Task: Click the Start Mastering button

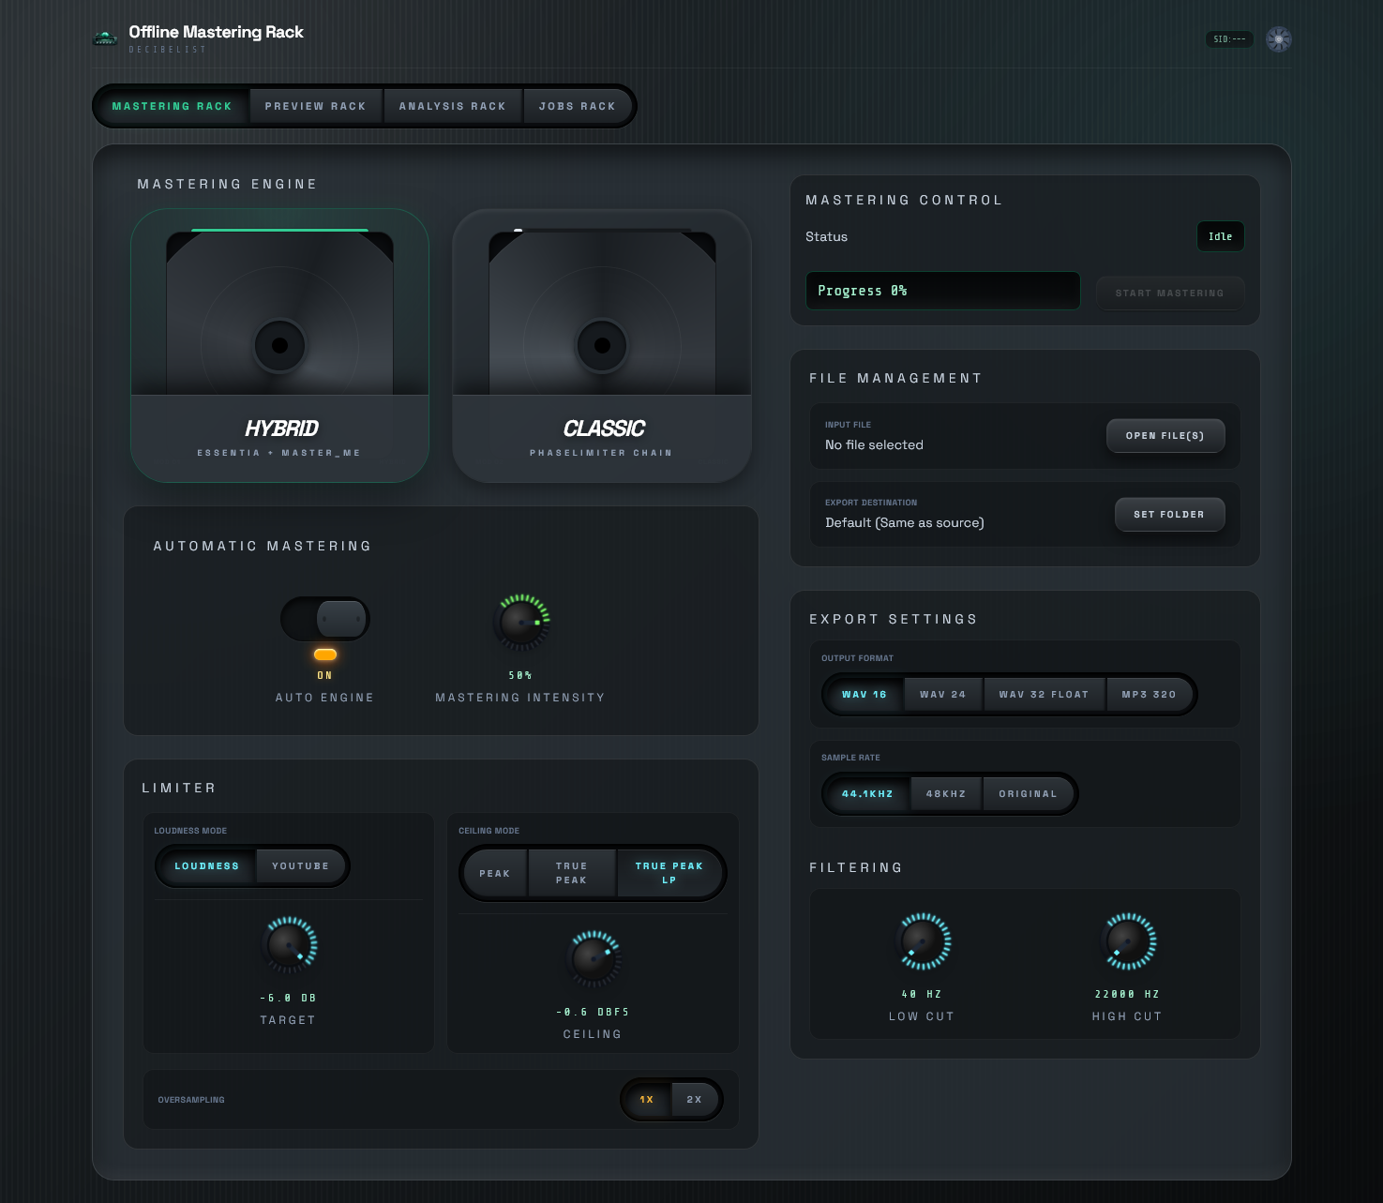Action: point(1170,293)
